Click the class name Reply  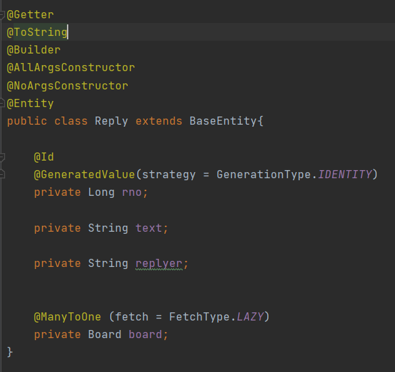112,121
